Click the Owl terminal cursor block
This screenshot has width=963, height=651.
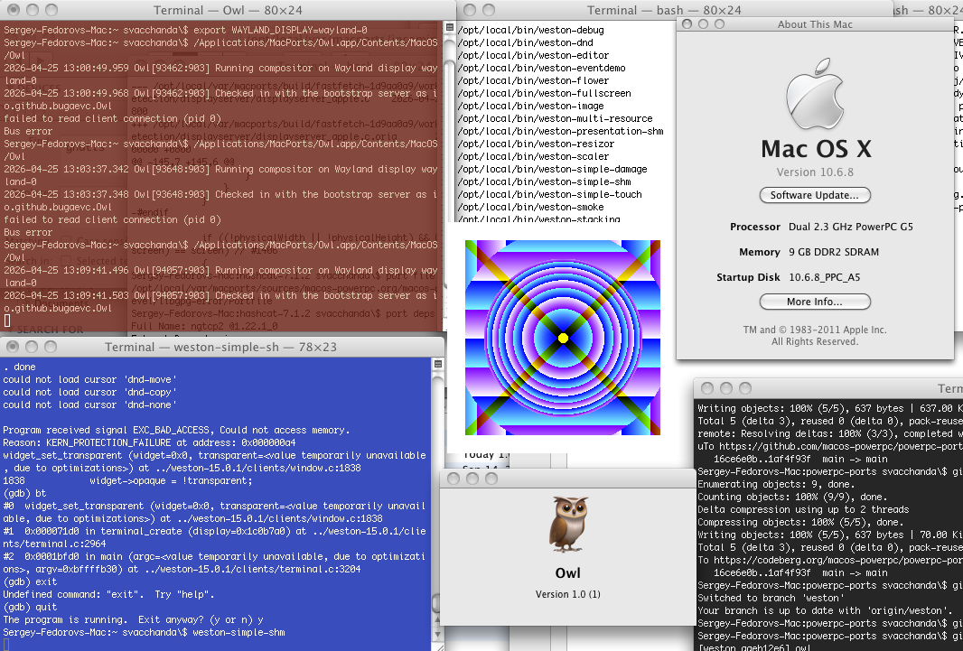[6, 321]
